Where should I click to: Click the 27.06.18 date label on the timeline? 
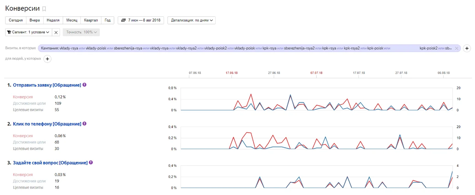274,73
